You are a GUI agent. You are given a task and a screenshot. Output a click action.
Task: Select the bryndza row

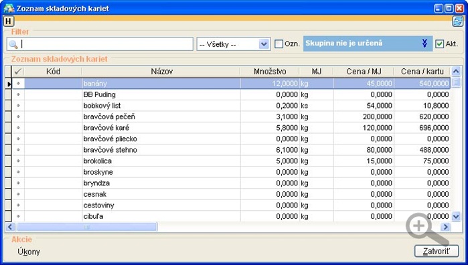[x=231, y=183]
